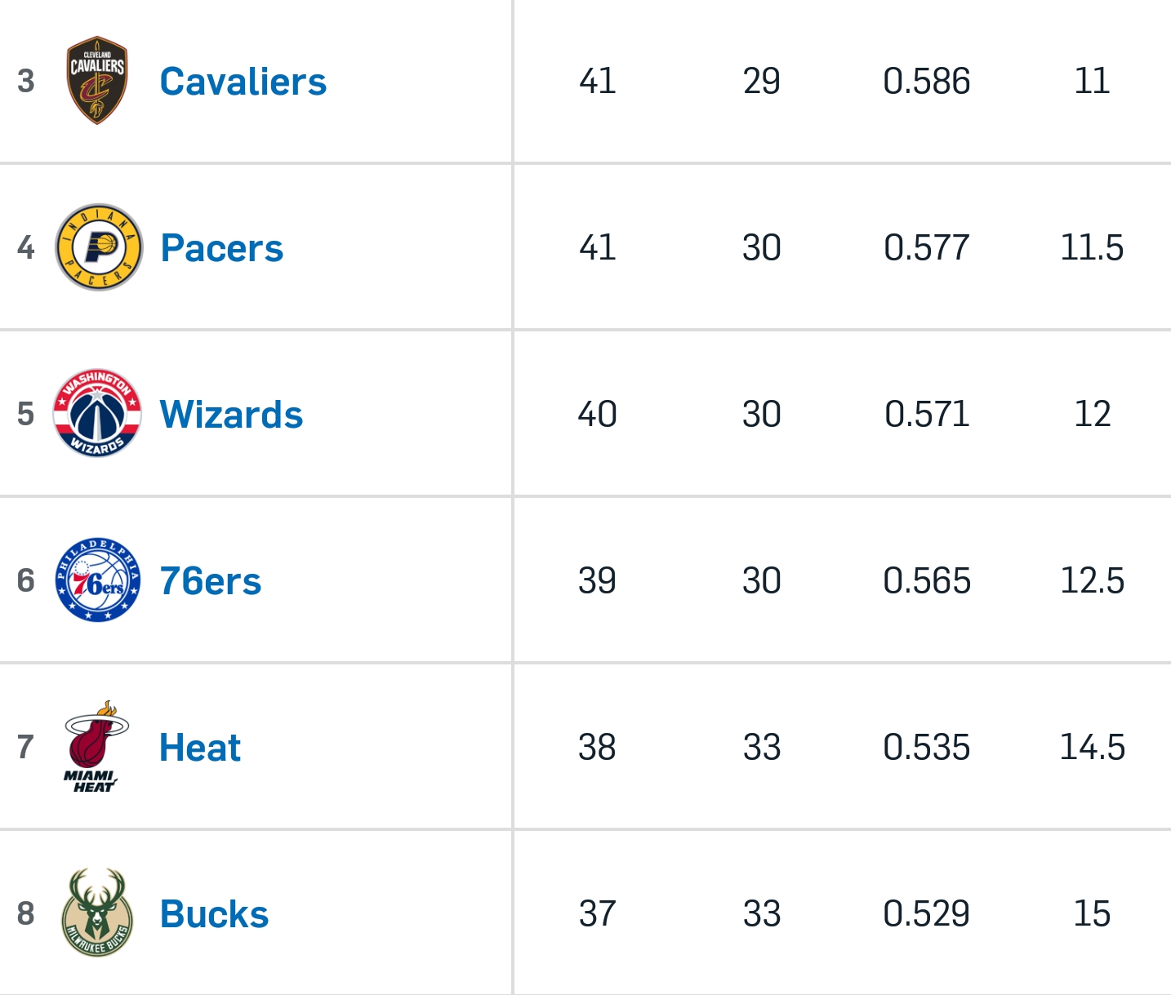Open the 76ers team link
Screen dimensions: 1171x995
pyautogui.click(x=211, y=581)
